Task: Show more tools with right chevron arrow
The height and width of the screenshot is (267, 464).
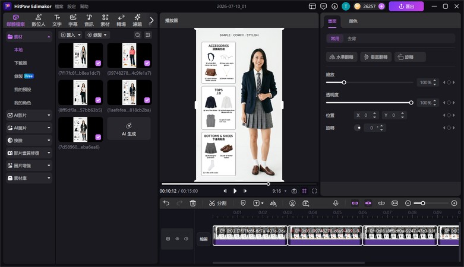Action: pyautogui.click(x=152, y=20)
